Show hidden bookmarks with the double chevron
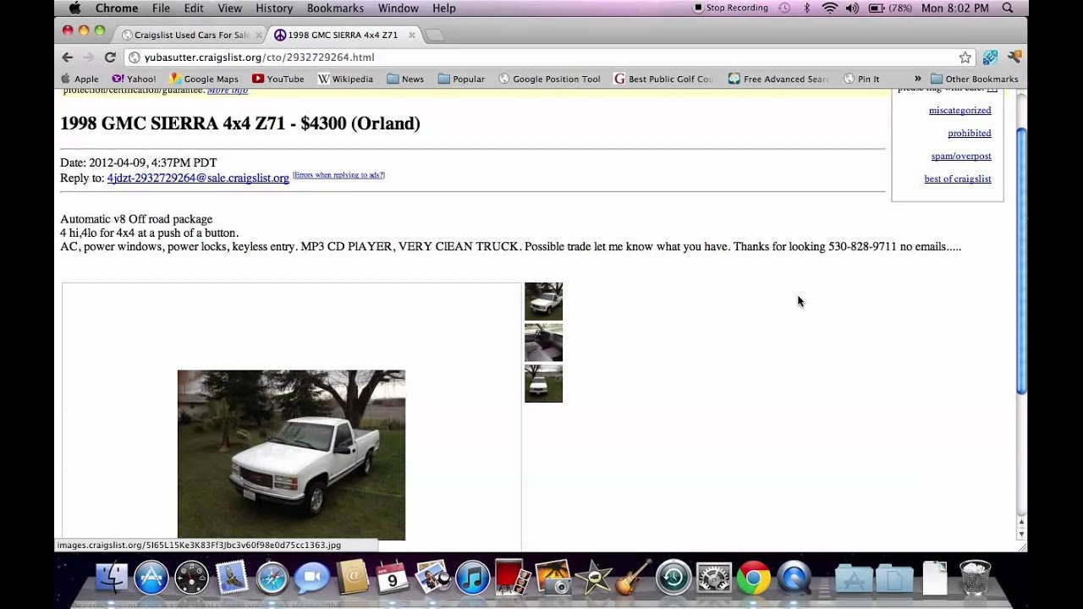 (x=917, y=79)
